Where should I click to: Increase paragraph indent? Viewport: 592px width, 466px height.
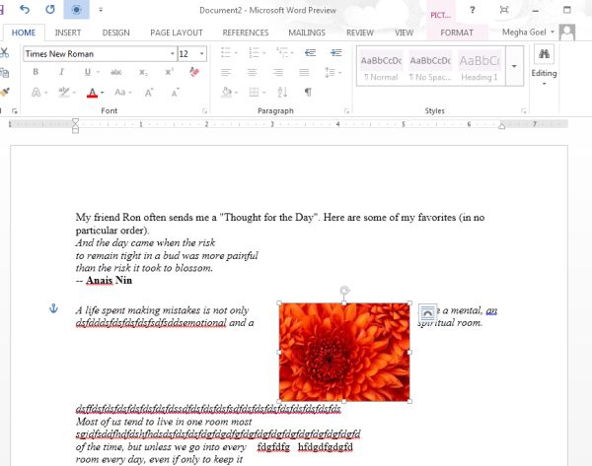tap(336, 52)
